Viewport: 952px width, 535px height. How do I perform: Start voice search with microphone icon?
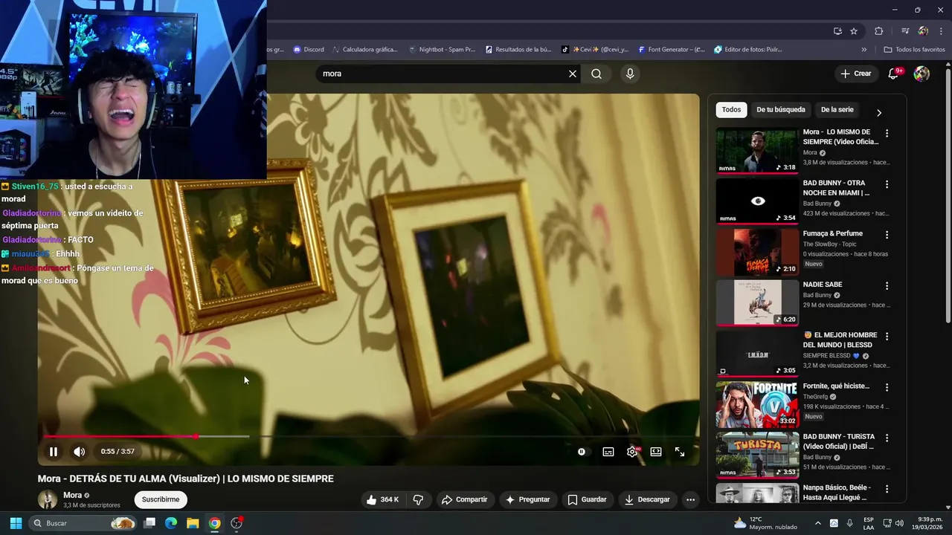[x=630, y=74]
